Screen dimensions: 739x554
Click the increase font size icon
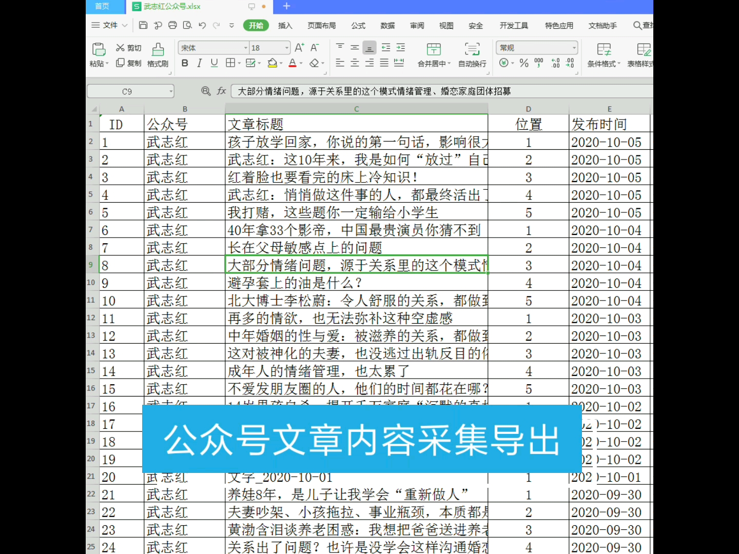point(299,47)
